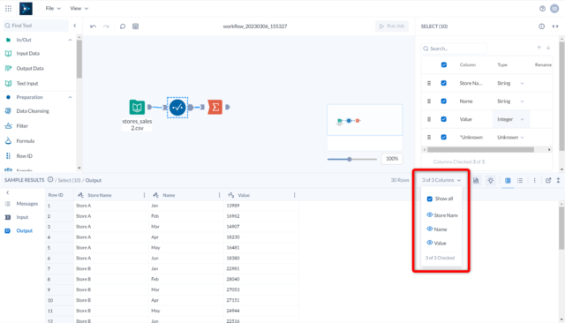Toggle the Show all checkbox
Viewport: 565px width, 323px height.
tap(430, 199)
